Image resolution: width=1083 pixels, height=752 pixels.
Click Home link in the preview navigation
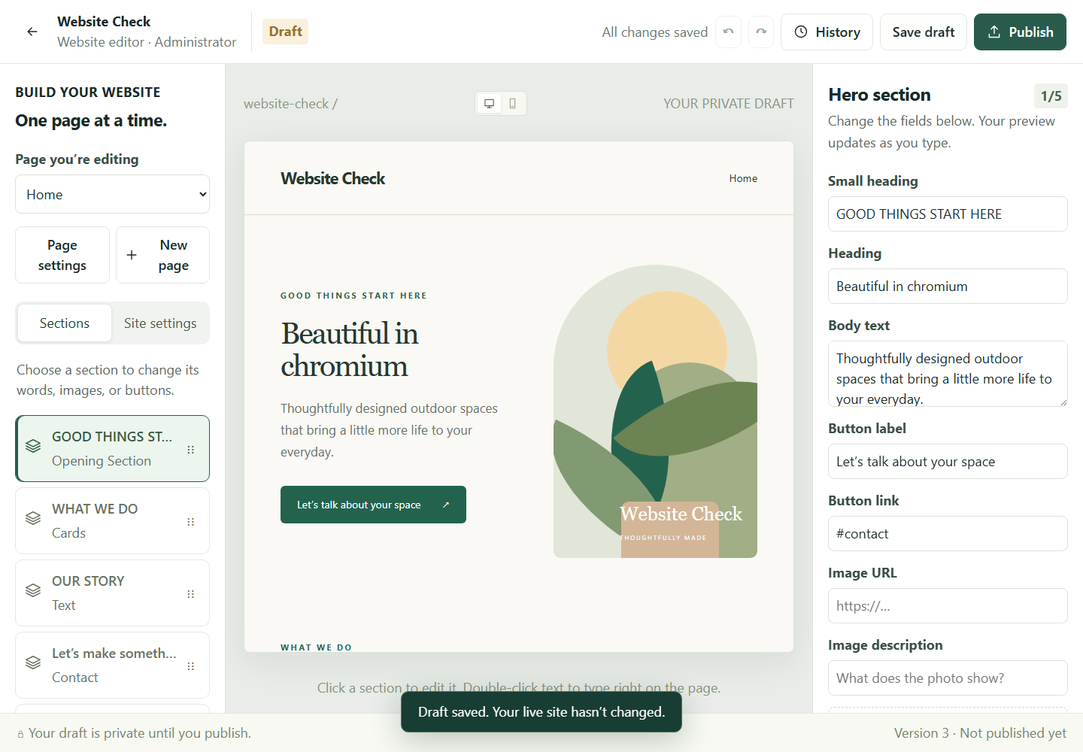pyautogui.click(x=743, y=178)
